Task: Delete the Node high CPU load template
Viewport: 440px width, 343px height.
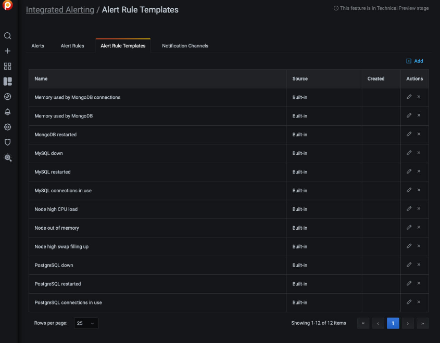Action: [x=419, y=209]
